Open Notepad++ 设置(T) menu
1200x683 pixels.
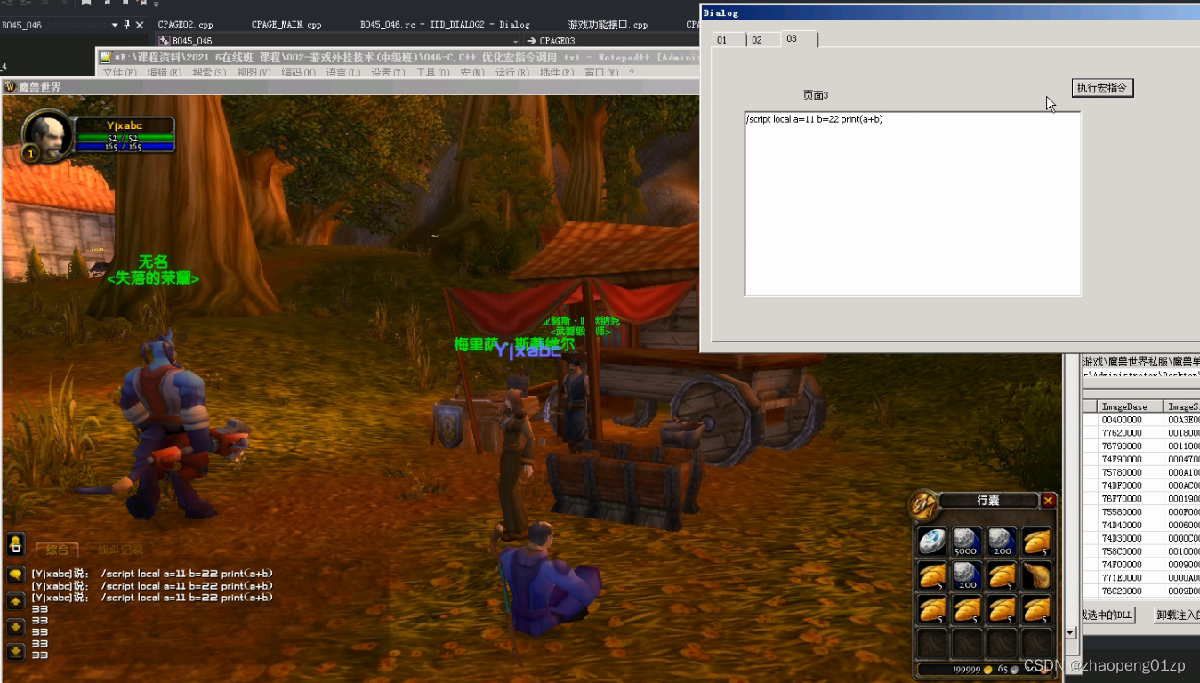click(388, 73)
